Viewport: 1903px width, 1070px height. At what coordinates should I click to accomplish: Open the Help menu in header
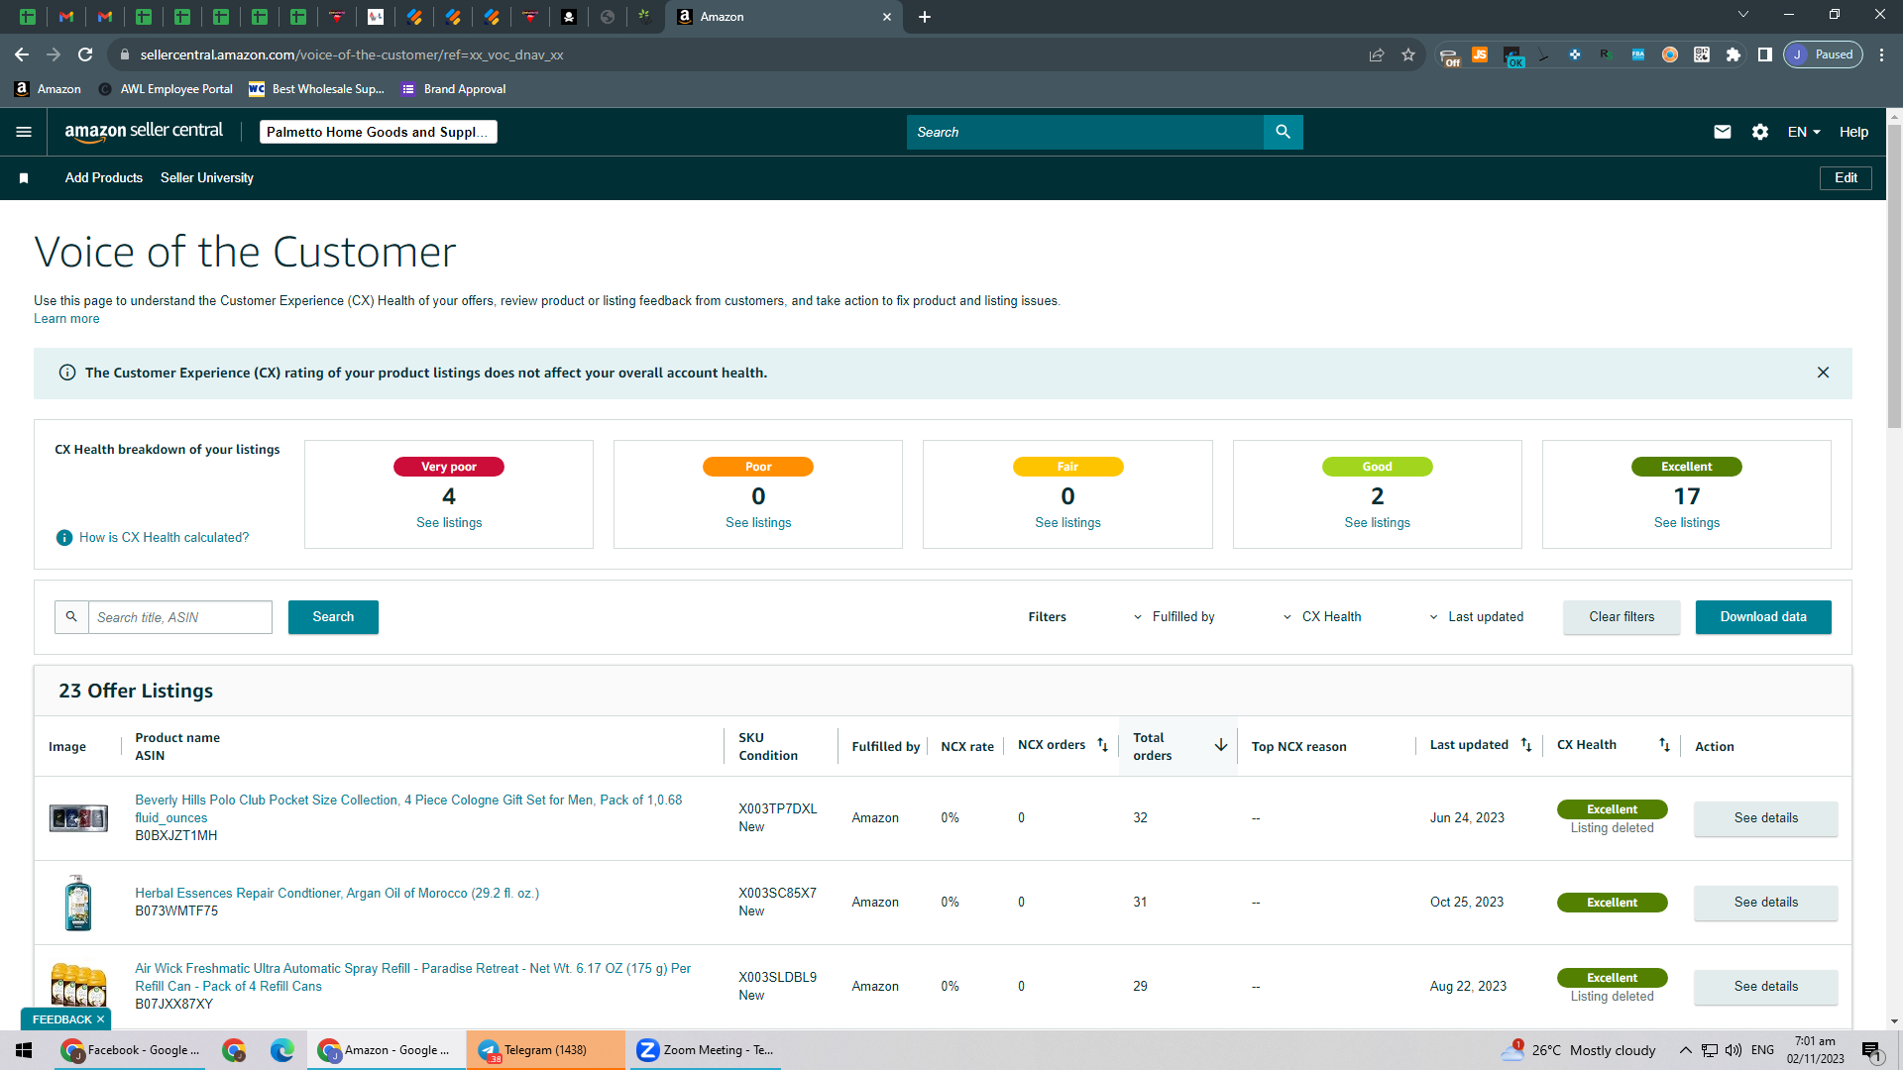(x=1853, y=132)
